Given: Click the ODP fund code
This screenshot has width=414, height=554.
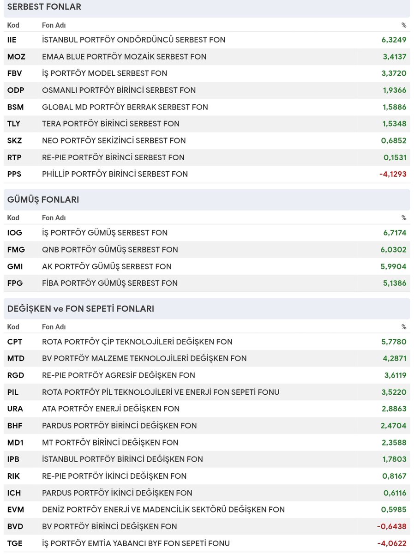Looking at the screenshot, I should point(15,90).
